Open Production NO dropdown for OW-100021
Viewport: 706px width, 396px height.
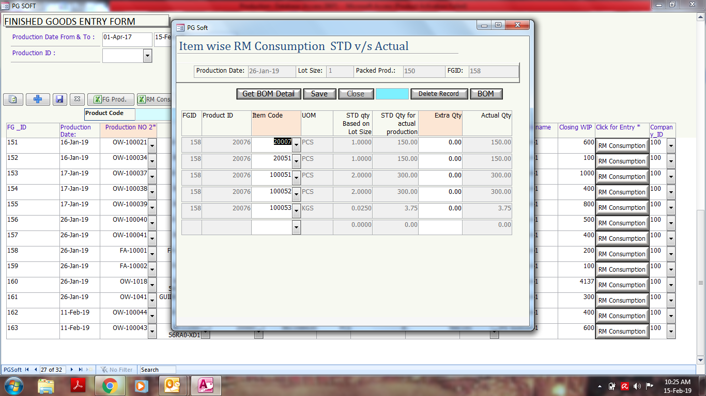point(152,145)
